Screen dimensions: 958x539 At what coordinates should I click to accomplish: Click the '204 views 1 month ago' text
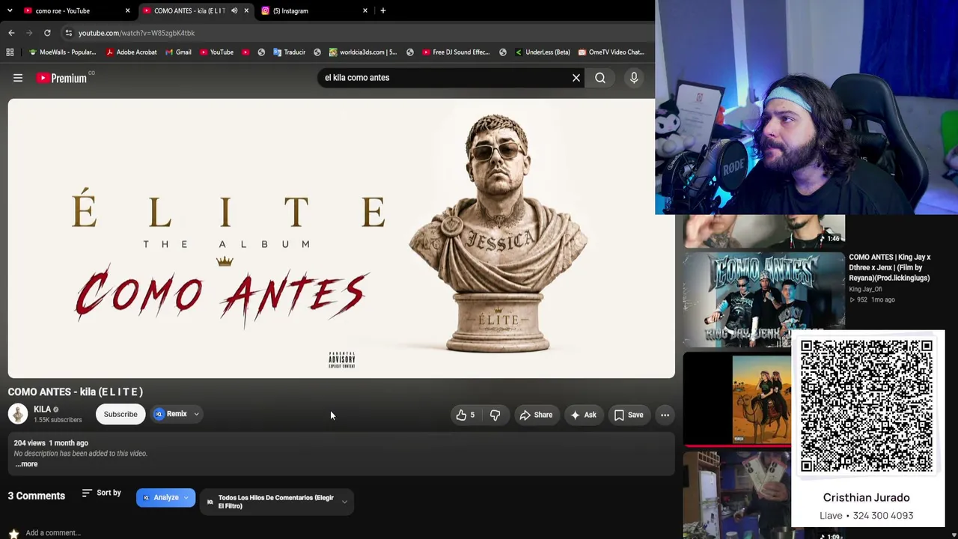tap(51, 443)
